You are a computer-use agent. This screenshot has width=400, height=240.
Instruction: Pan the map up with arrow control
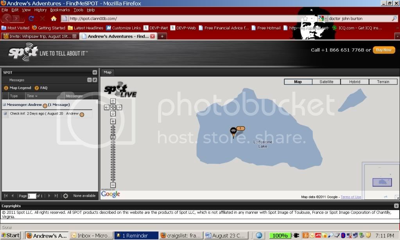click(x=113, y=101)
